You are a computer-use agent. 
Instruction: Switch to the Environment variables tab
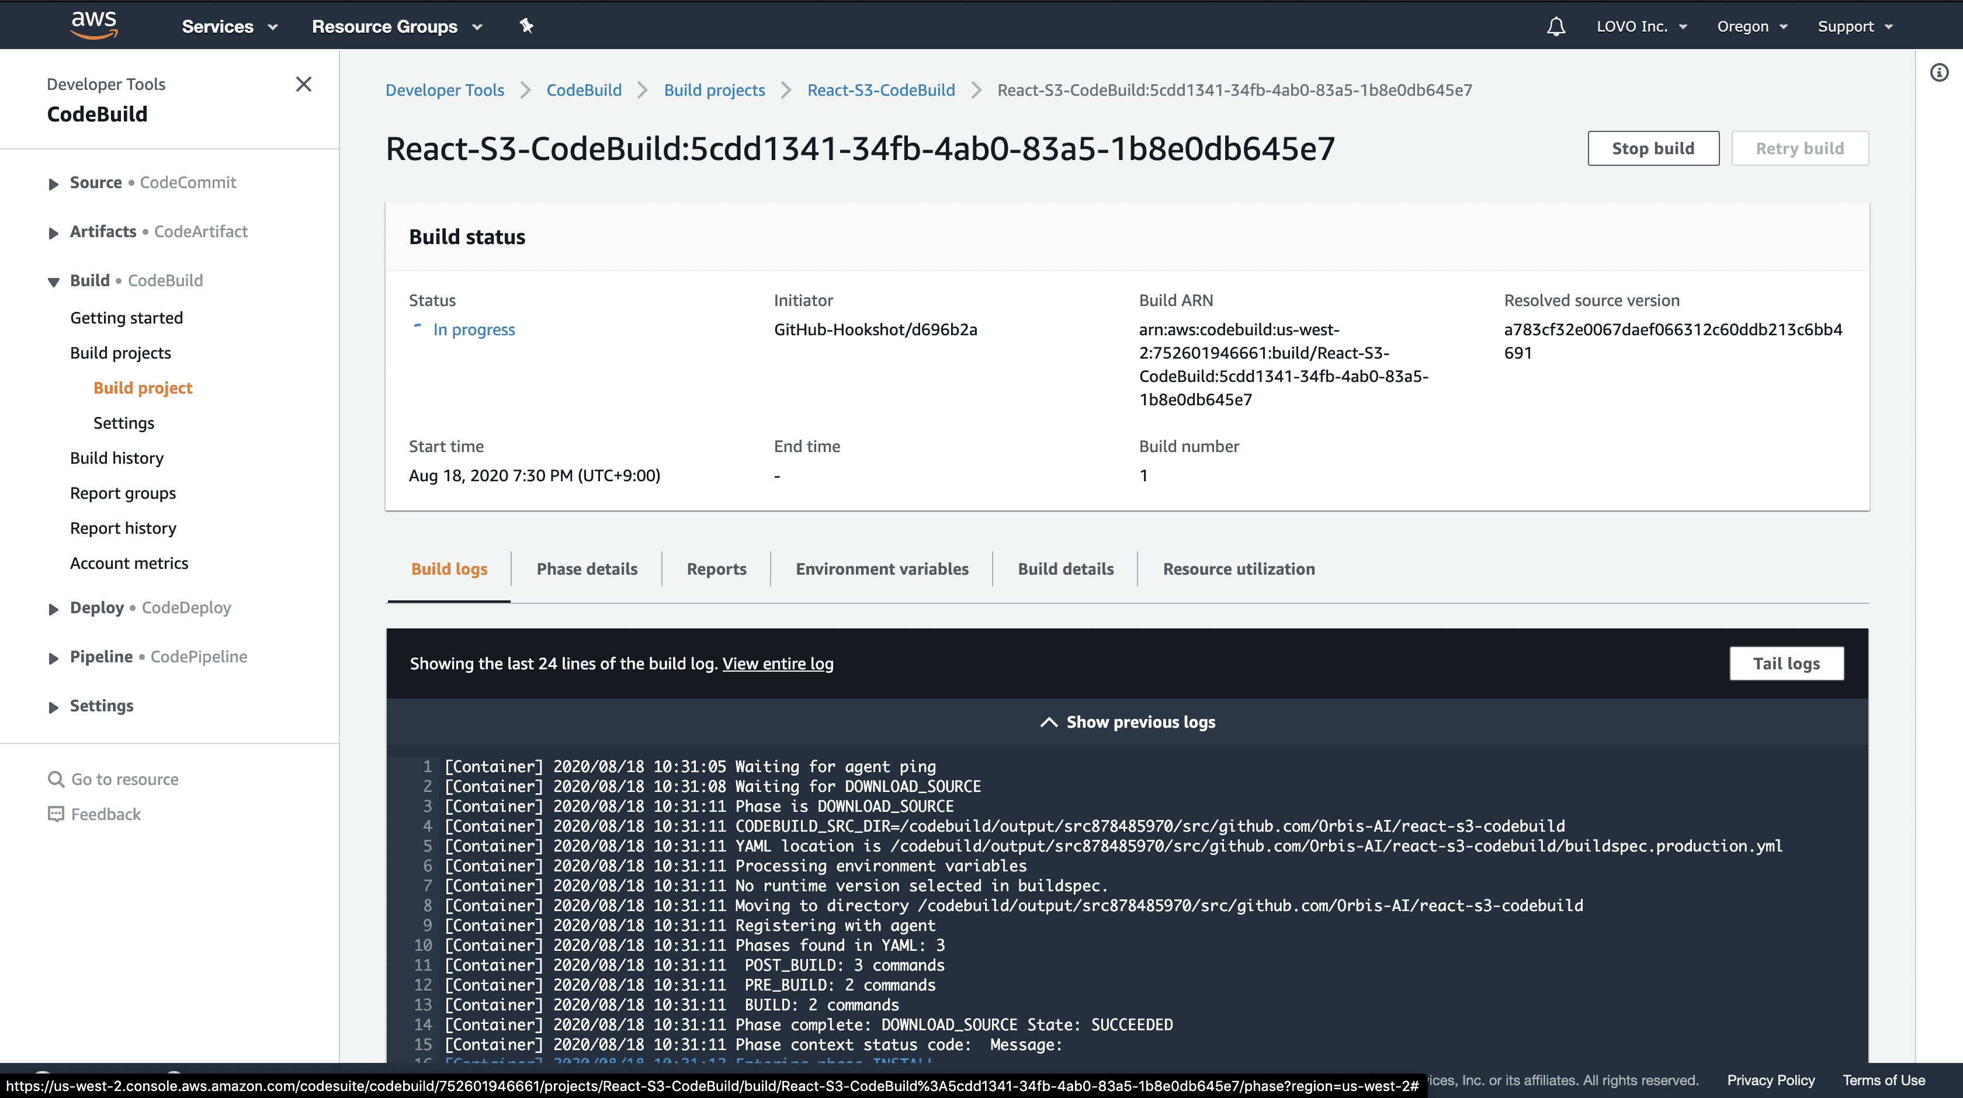[882, 569]
